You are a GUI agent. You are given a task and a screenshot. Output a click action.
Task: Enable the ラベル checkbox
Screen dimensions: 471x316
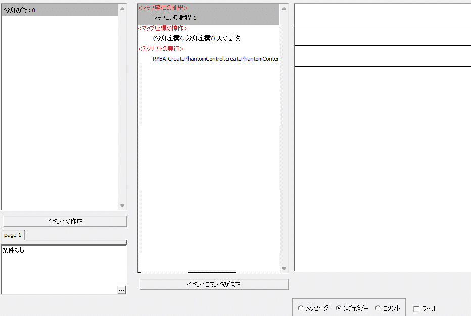(416, 308)
